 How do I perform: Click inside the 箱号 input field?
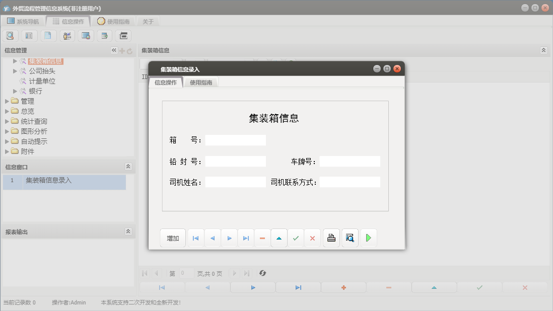[235, 140]
